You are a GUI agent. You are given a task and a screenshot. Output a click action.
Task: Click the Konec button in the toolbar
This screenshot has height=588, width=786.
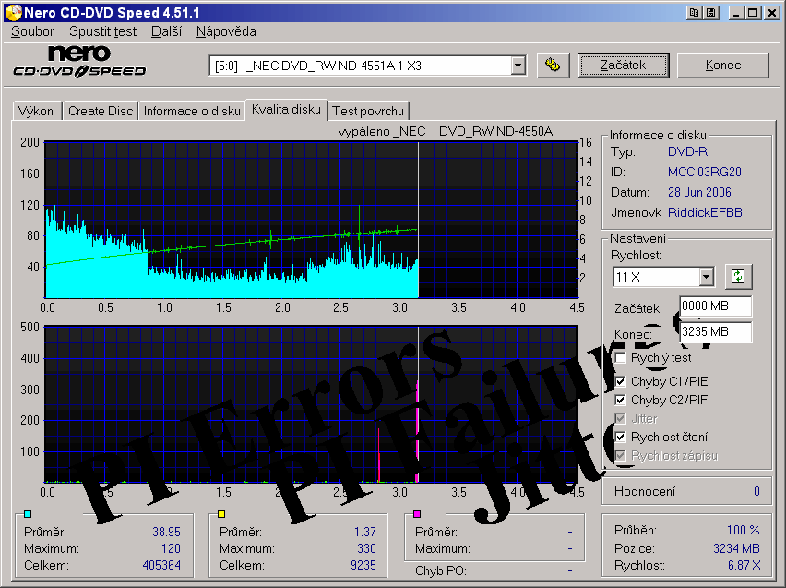(x=723, y=66)
